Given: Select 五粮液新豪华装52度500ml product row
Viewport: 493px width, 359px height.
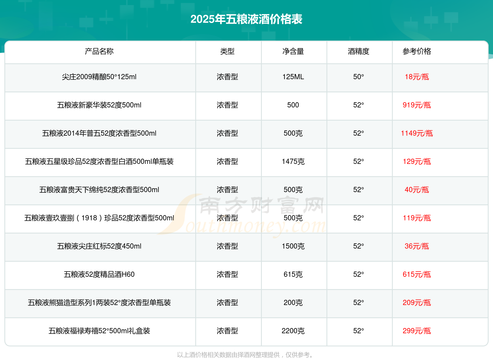Looking at the screenshot, I should click(99, 105).
